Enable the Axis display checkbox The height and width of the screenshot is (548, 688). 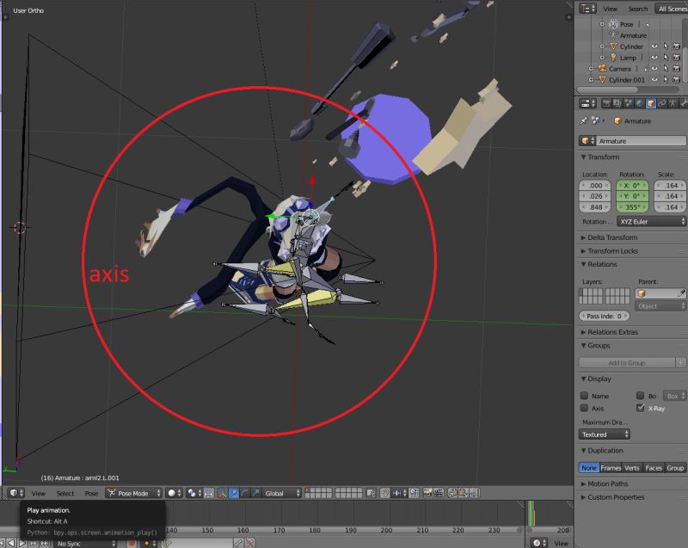(x=584, y=408)
